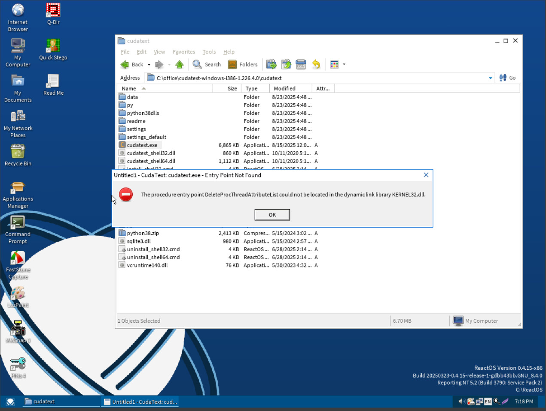546x411 pixels.
Task: Select the data folder
Action: pos(128,97)
